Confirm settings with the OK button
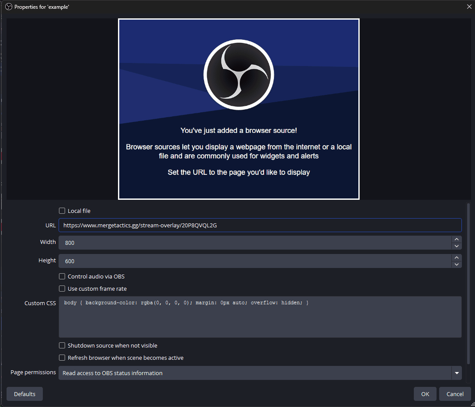Screen dimensions: 475x407 425,393
